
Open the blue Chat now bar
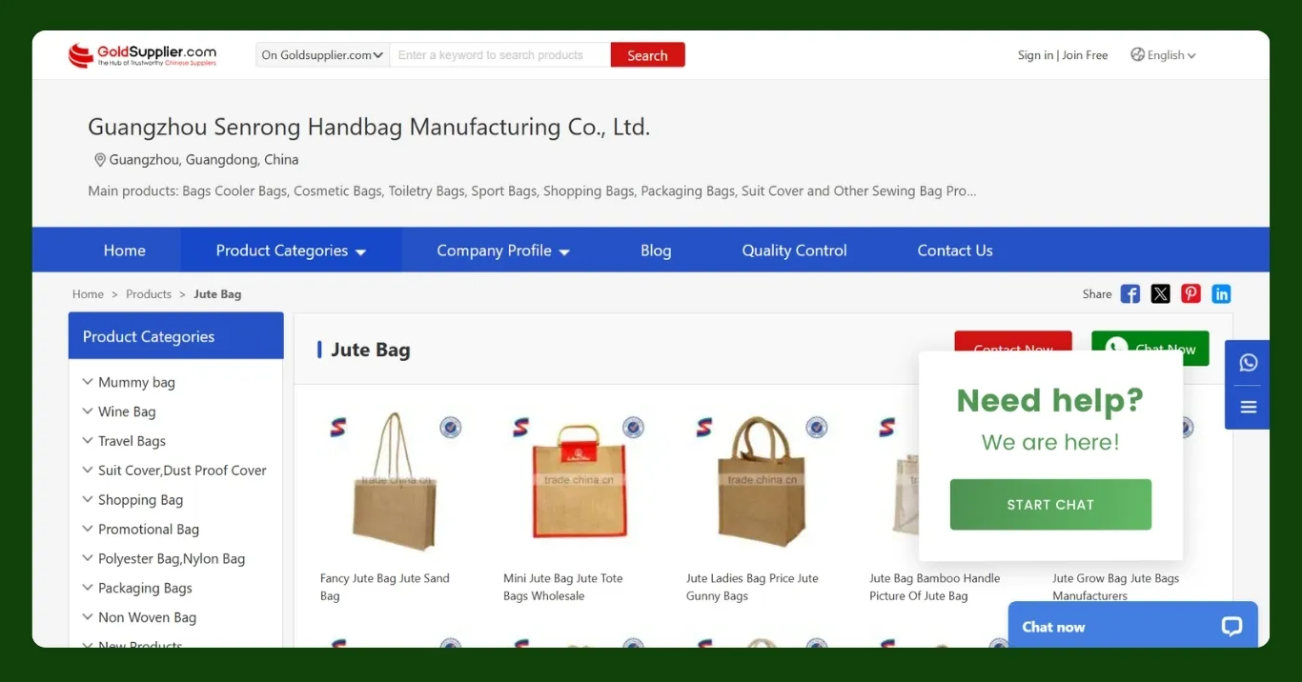coord(1133,625)
